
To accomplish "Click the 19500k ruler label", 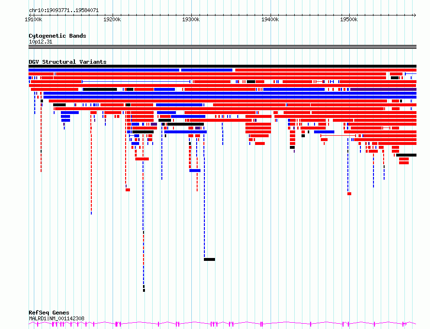I will (349, 19).
